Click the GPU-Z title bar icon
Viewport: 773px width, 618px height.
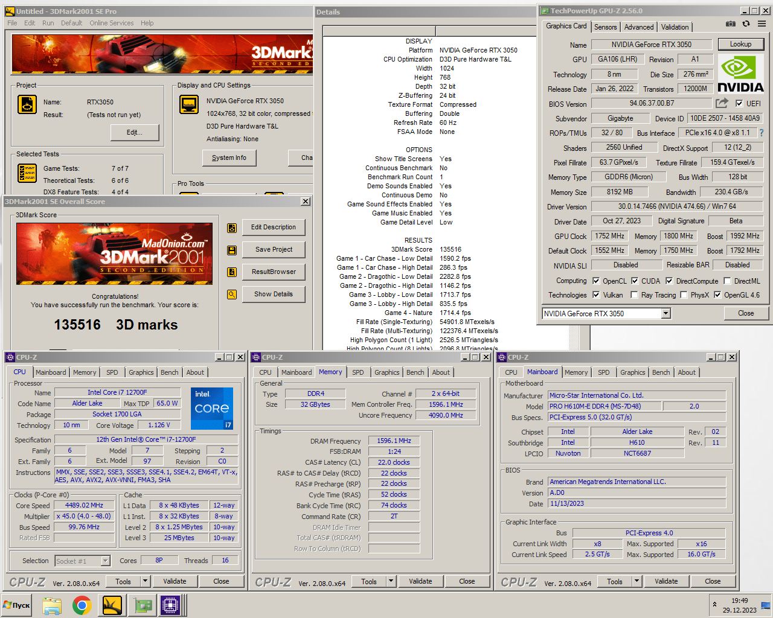tap(545, 11)
